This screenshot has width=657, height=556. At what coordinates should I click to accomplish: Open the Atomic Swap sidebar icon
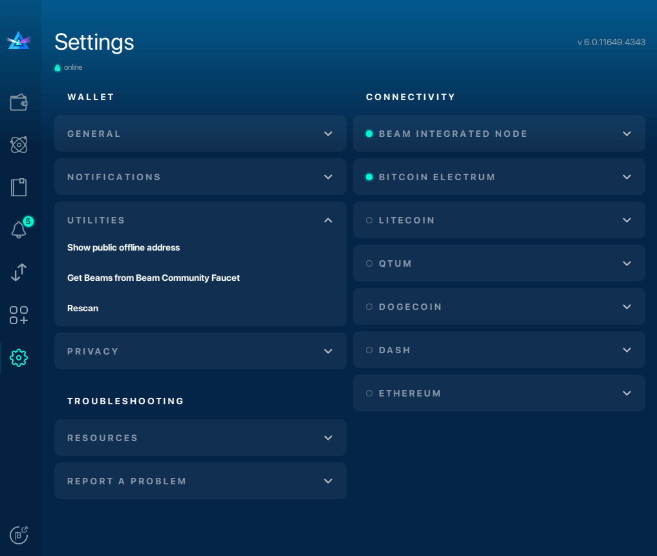19,145
